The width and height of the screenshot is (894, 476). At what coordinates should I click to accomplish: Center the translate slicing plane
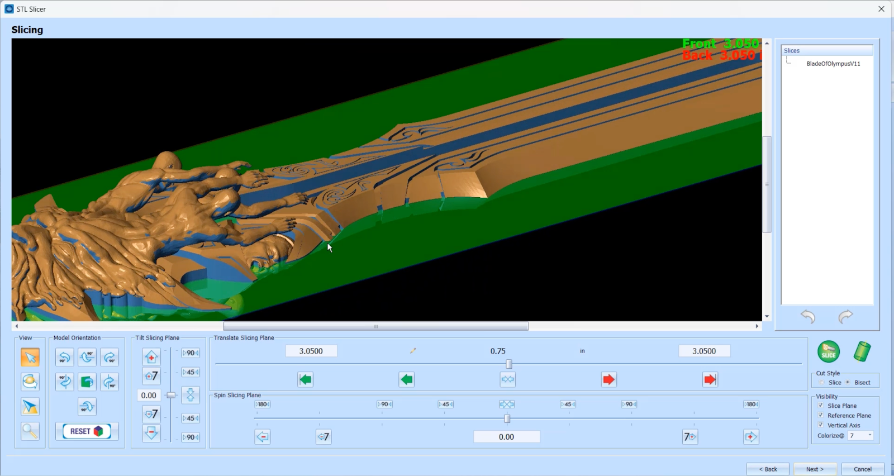click(x=507, y=380)
